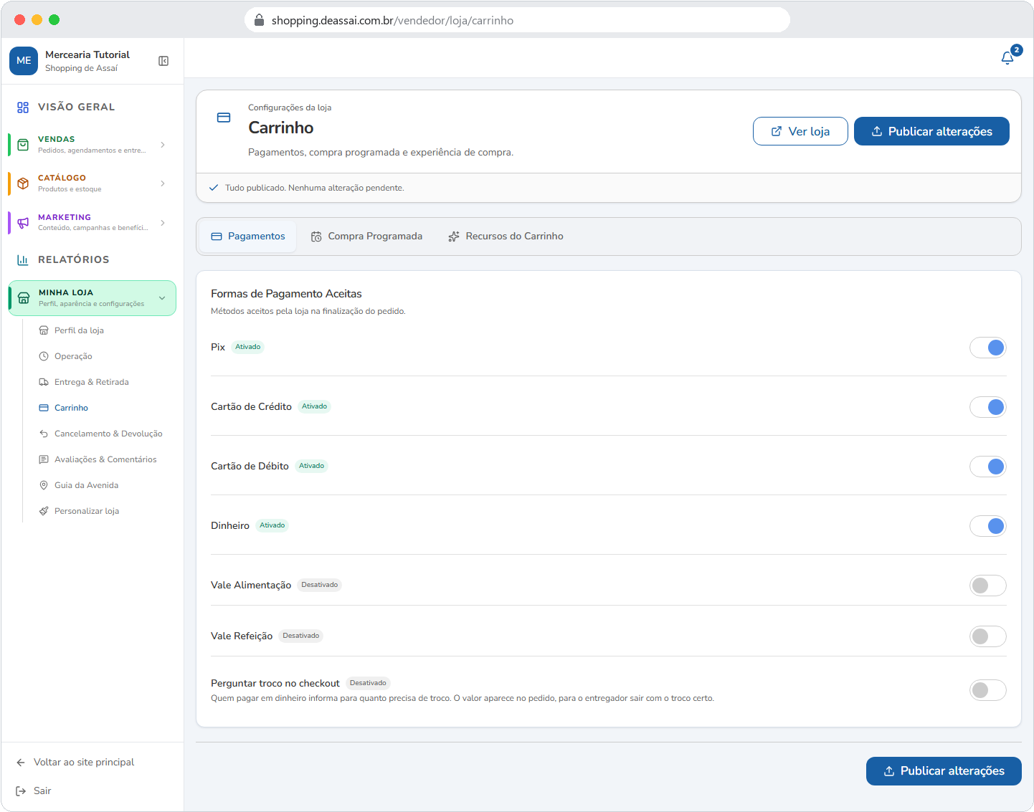
Task: Click the Guia da Avenida pin icon
Action: pos(44,485)
